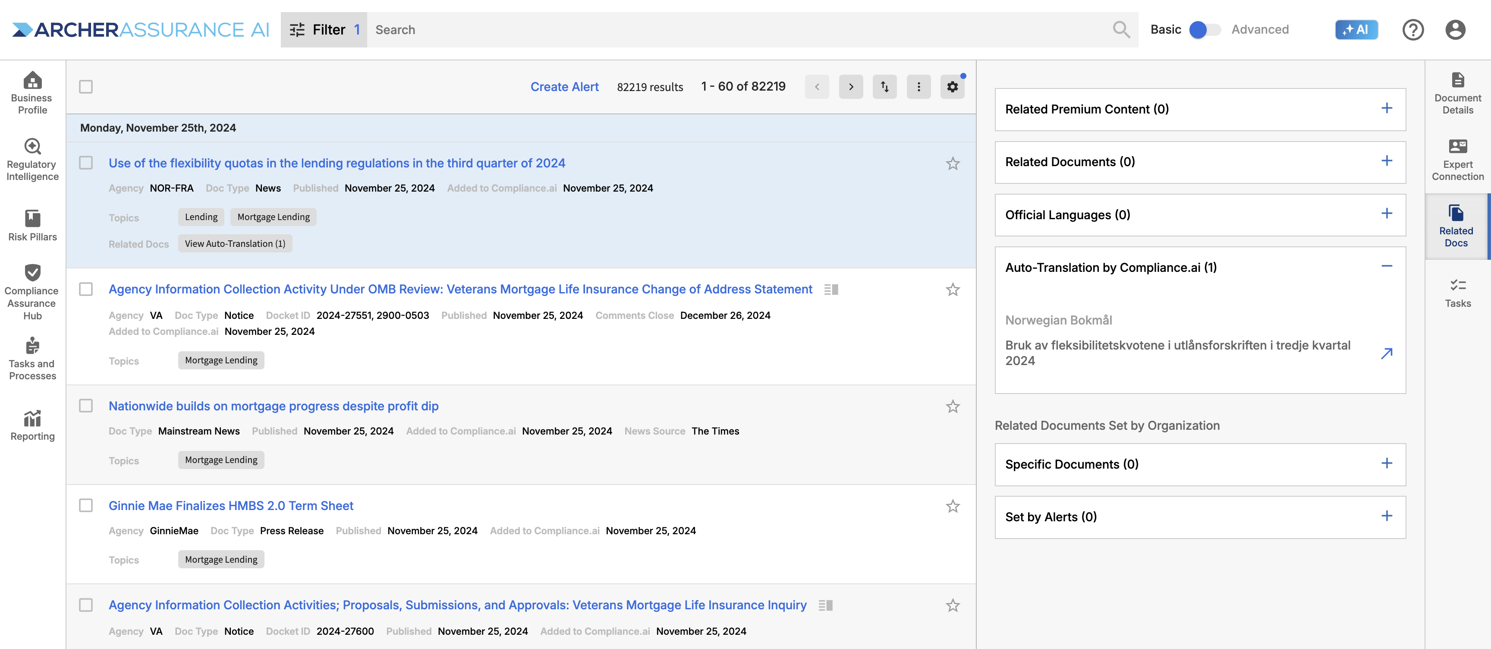
Task: Go to next results page
Action: (x=851, y=87)
